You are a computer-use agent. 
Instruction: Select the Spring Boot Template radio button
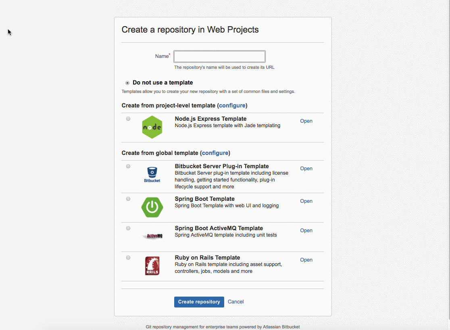tap(128, 199)
